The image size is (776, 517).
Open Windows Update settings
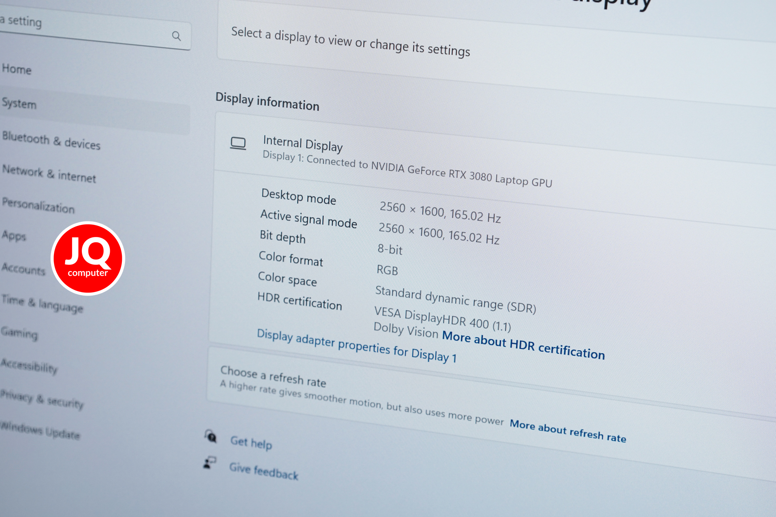pyautogui.click(x=40, y=431)
